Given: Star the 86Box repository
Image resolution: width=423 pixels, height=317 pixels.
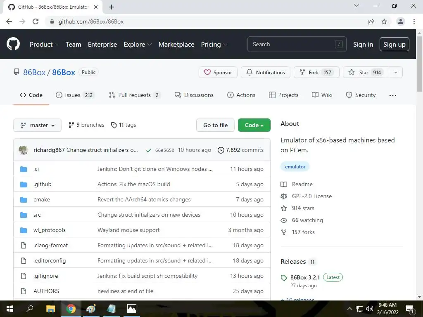Looking at the screenshot, I should 366,73.
